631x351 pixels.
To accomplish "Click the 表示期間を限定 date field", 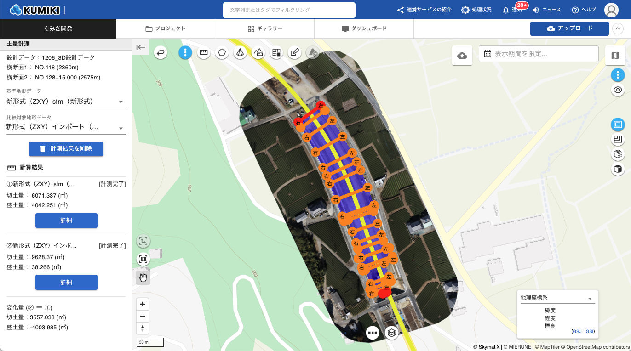I will point(539,54).
